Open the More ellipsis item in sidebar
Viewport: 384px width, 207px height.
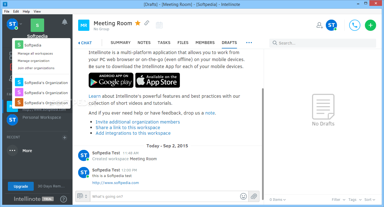coord(19,150)
